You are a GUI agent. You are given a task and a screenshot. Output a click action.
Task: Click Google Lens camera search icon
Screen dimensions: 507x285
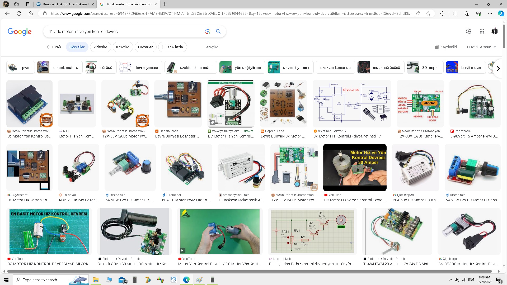(x=208, y=31)
